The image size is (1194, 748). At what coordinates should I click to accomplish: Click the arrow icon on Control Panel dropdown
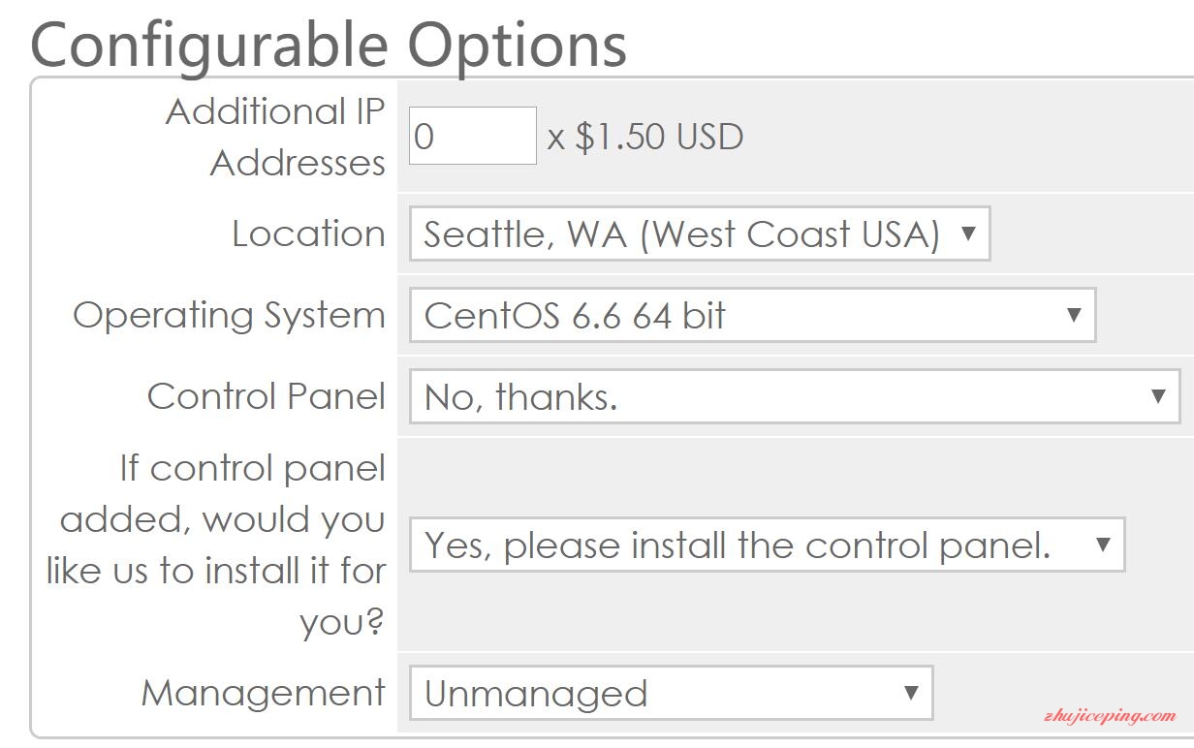tap(1157, 396)
